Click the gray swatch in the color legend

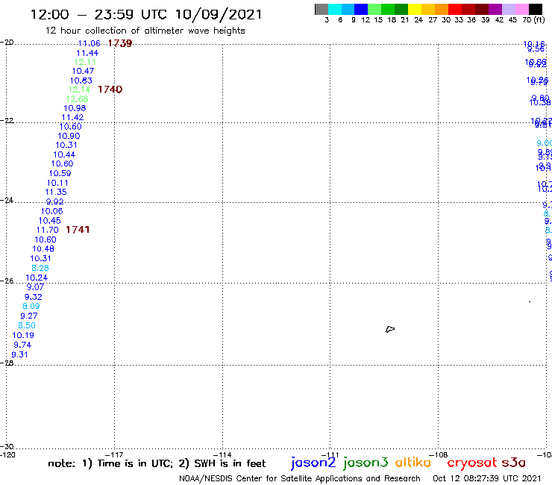click(322, 9)
